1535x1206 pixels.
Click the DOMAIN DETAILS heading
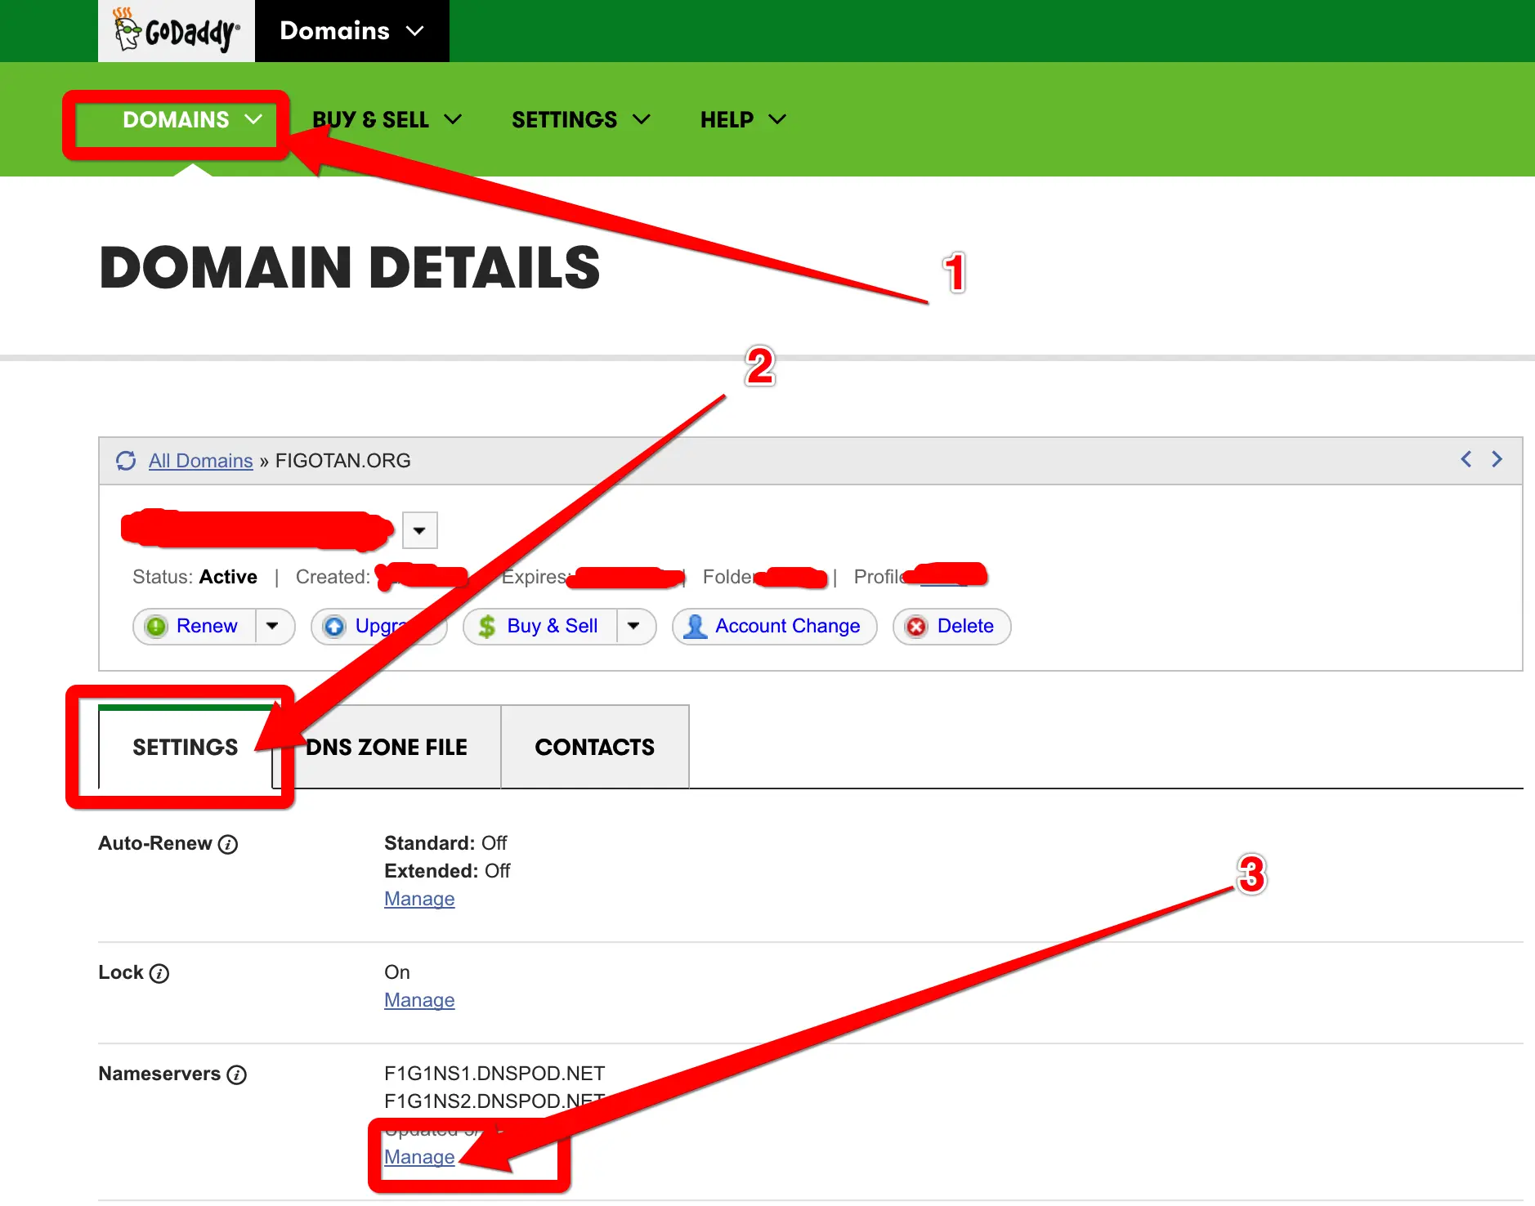(350, 268)
